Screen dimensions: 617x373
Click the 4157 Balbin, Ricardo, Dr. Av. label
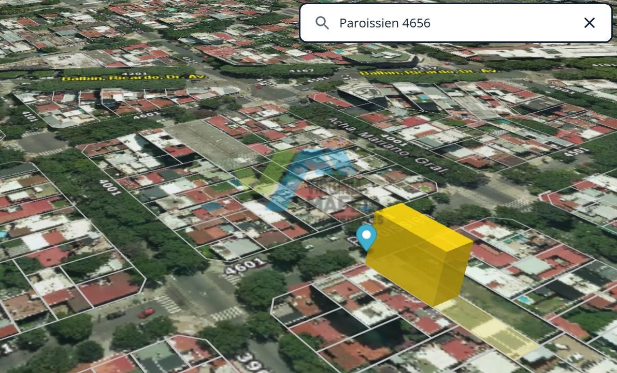pyautogui.click(x=428, y=71)
